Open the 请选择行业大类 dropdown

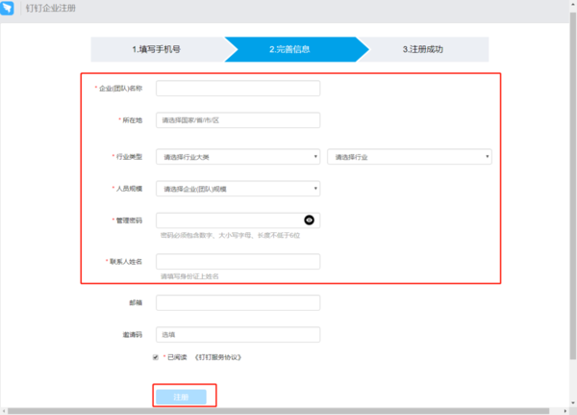[x=238, y=157]
